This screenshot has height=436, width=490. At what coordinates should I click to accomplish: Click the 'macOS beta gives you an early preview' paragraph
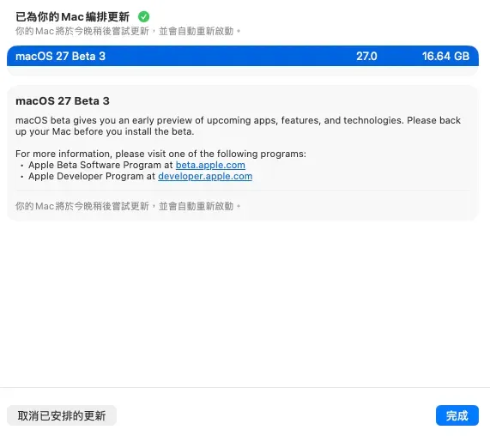click(238, 126)
